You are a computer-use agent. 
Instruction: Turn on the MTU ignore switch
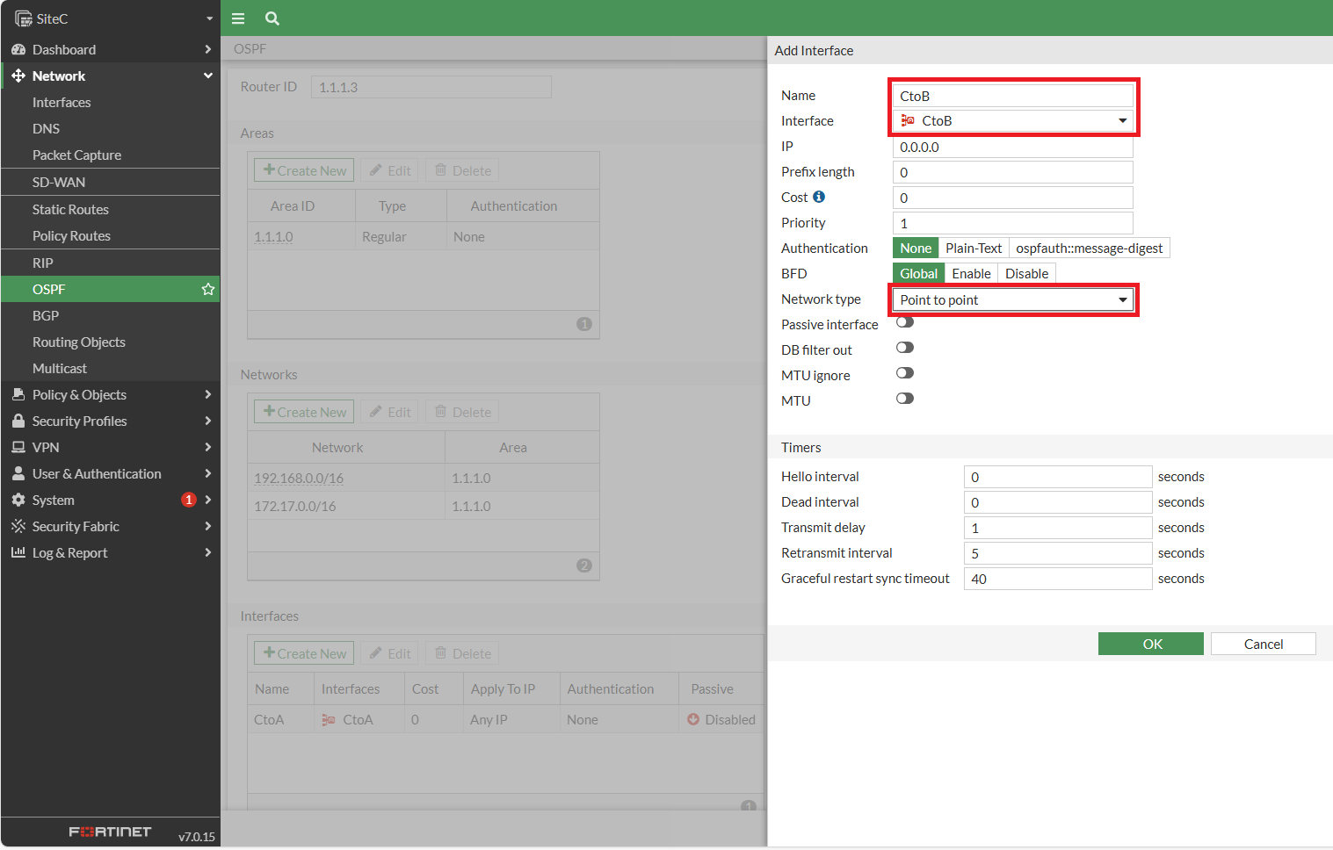click(x=905, y=373)
